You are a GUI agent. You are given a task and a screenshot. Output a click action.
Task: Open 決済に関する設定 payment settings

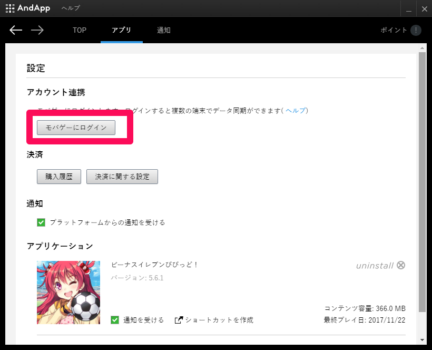122,177
